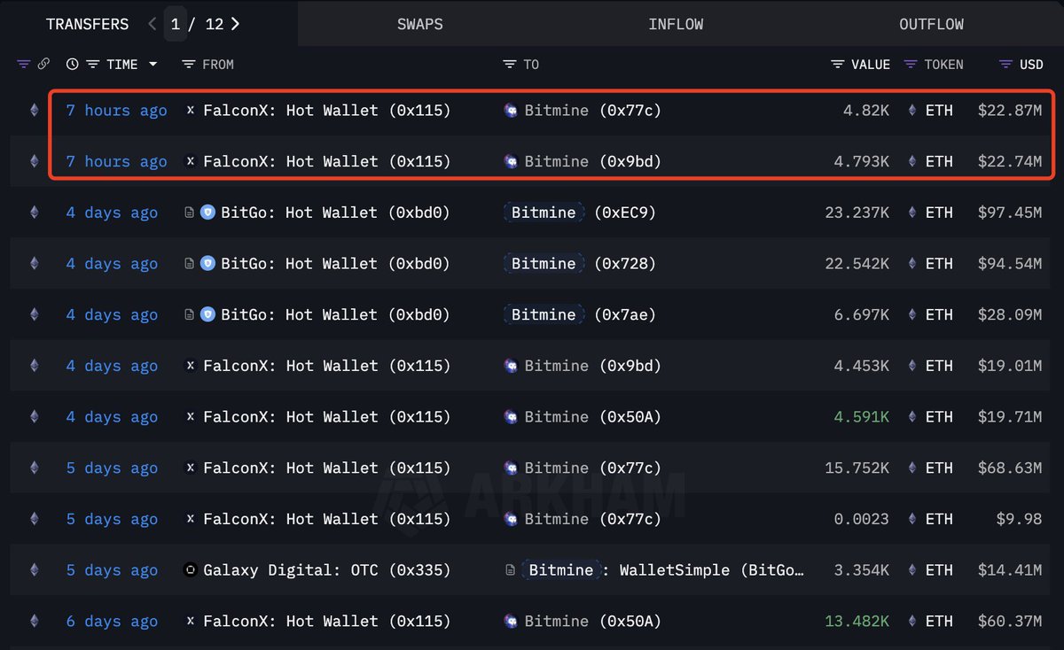Click the $97.45M USD amount
This screenshot has height=650, width=1064.
1010,213
